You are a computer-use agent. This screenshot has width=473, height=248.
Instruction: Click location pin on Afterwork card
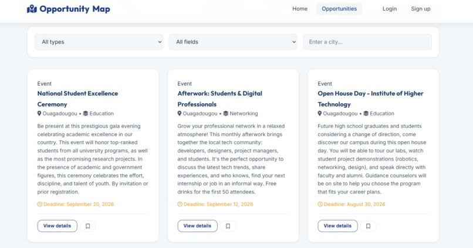tap(180, 114)
